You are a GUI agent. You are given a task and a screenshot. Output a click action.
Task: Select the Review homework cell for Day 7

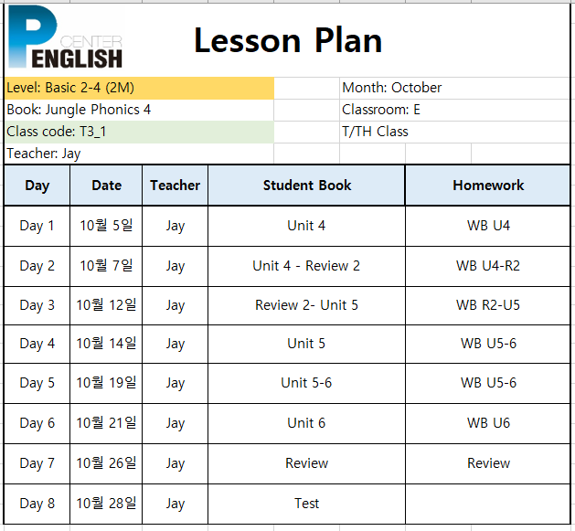coord(488,463)
